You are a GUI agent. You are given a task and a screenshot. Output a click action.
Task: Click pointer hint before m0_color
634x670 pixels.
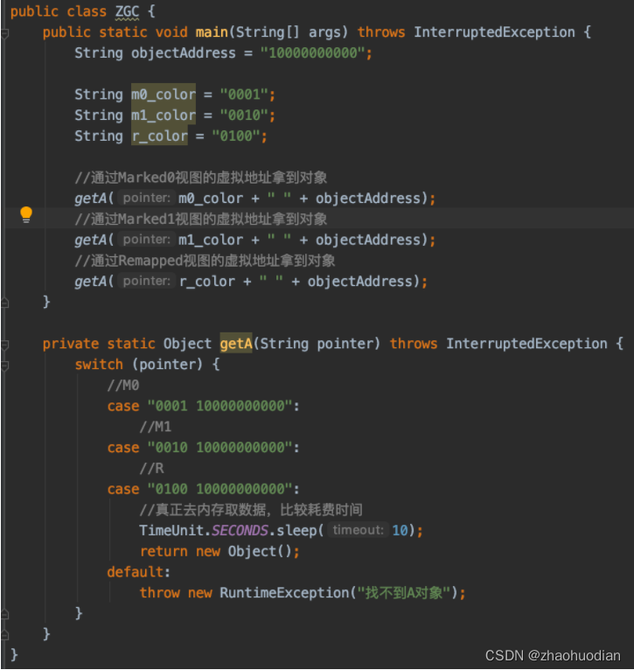pos(147,198)
